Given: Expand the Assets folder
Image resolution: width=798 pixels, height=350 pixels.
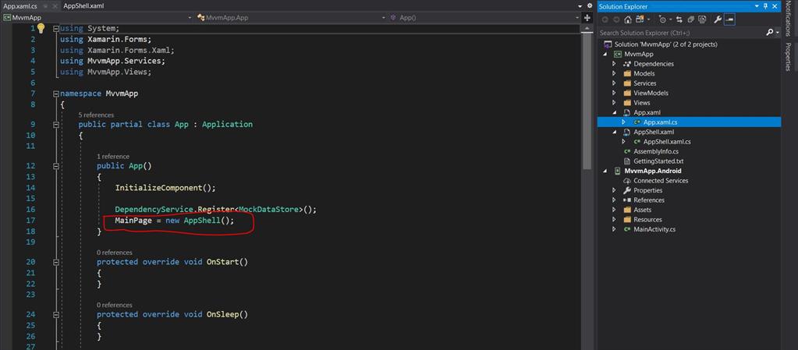Looking at the screenshot, I should pos(614,210).
